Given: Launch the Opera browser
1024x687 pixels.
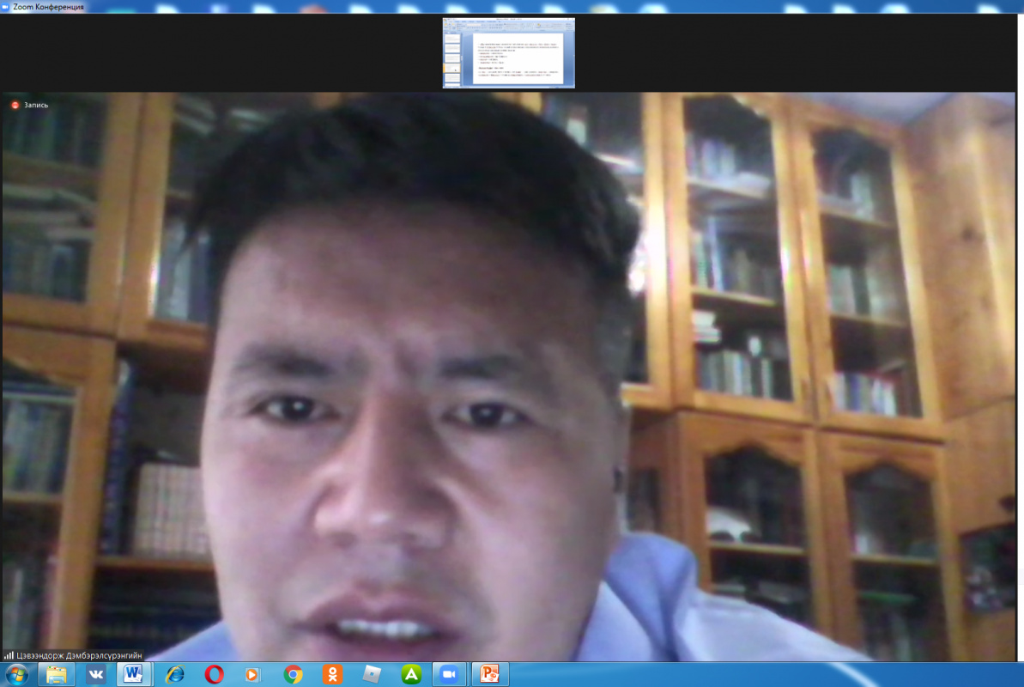Looking at the screenshot, I should click(x=214, y=675).
